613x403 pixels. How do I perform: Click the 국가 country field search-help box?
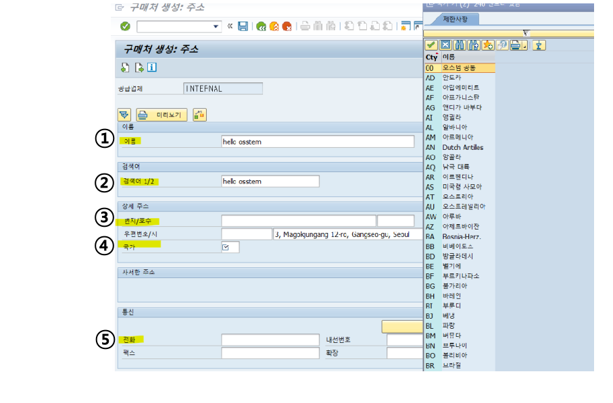click(230, 247)
